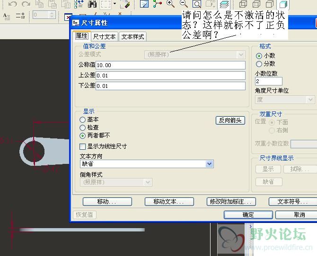The height and width of the screenshot is (256, 317).
Task: Click the 缺省 witness line button
Action: point(269,182)
